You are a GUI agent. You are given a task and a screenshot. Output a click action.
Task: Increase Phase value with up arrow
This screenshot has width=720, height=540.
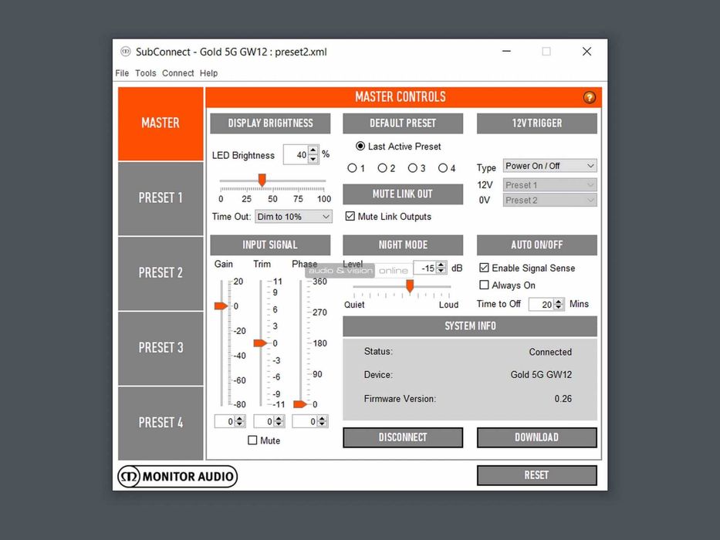coord(322,418)
